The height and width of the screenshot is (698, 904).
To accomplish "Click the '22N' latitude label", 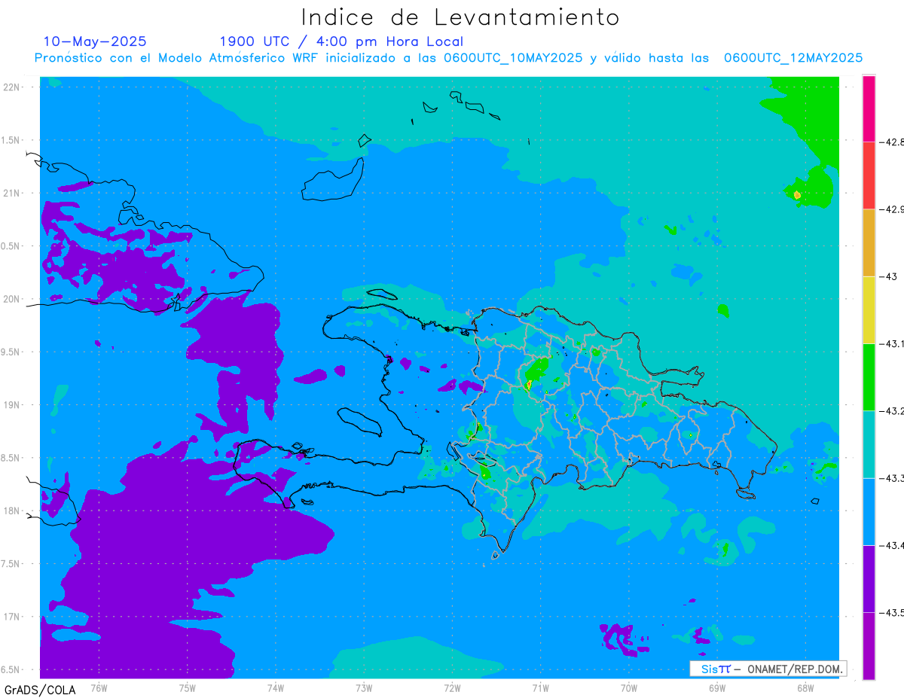I will tap(11, 87).
